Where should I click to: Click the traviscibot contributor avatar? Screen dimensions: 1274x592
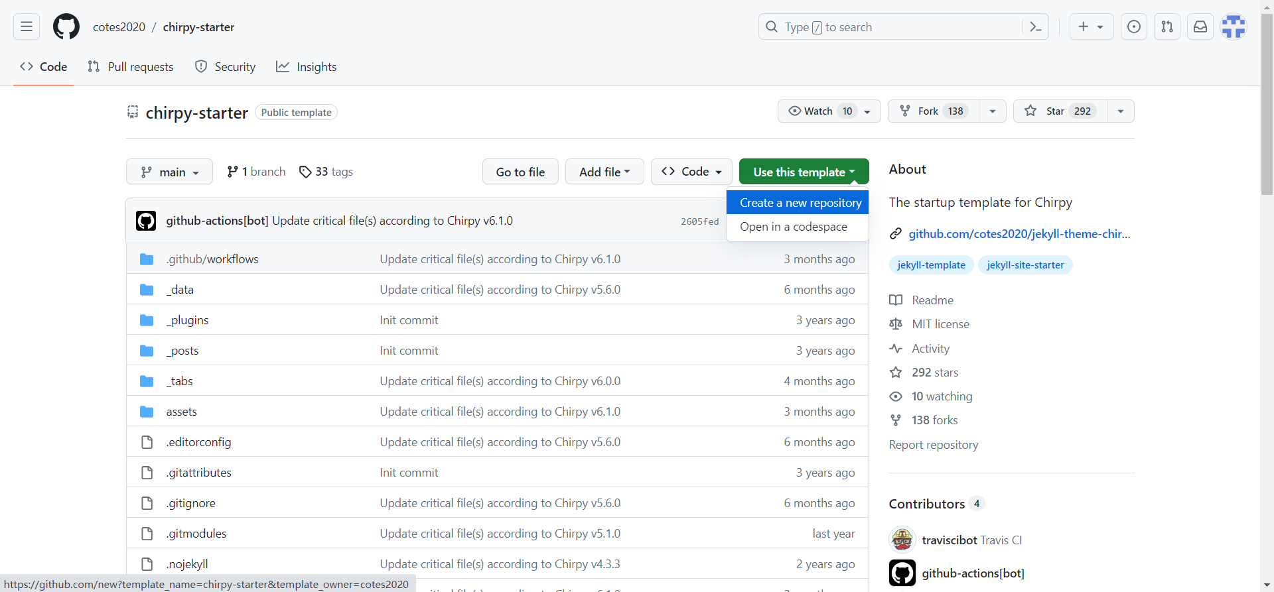point(902,540)
